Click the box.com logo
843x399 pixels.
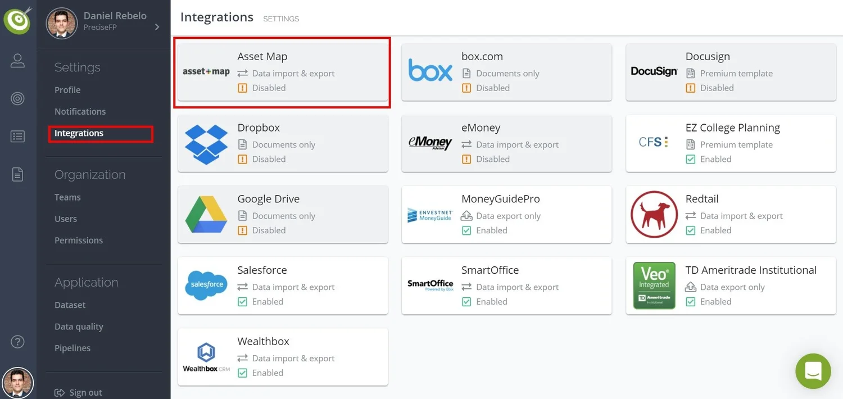[430, 70]
